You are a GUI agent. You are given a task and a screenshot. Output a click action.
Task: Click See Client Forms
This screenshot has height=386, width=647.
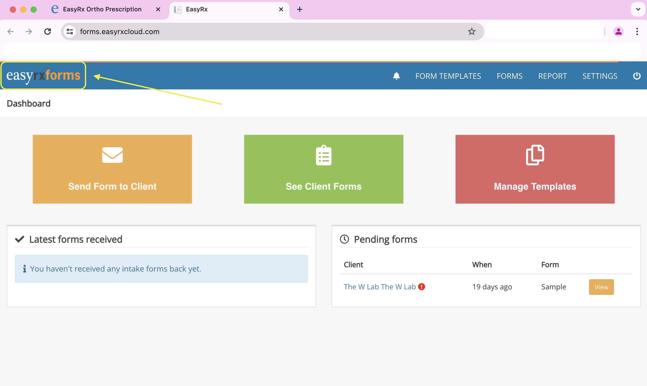tap(323, 169)
